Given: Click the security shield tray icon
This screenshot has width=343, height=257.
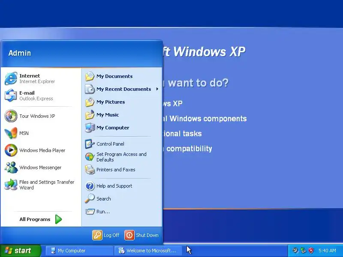Looking at the screenshot, I should point(311,251).
